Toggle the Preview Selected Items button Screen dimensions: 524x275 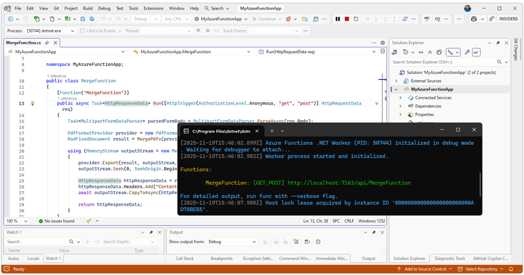(476, 52)
